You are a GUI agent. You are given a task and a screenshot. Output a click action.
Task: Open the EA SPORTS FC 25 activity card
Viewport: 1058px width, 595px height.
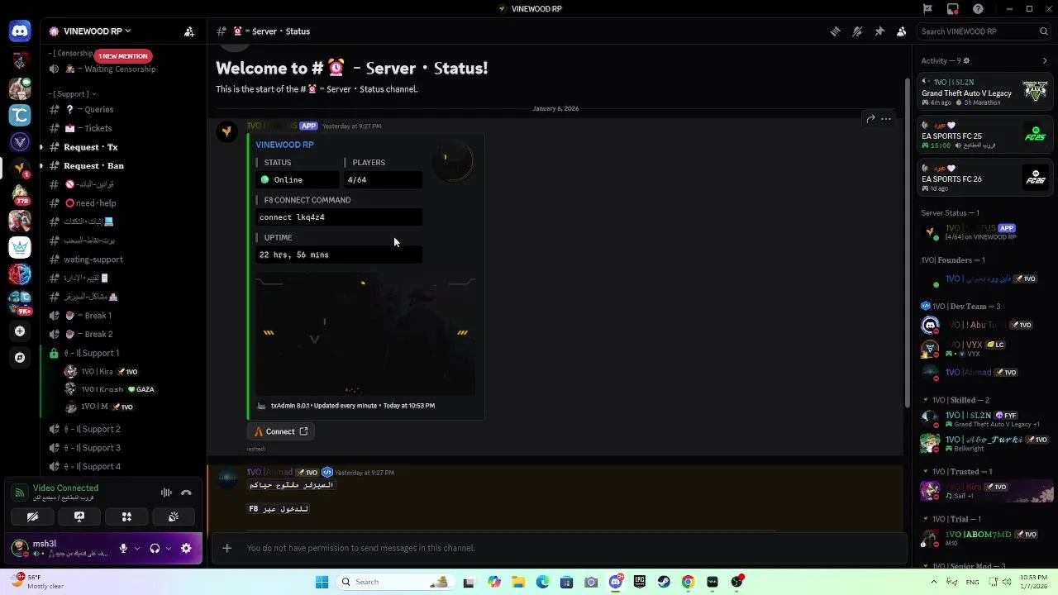point(985,135)
